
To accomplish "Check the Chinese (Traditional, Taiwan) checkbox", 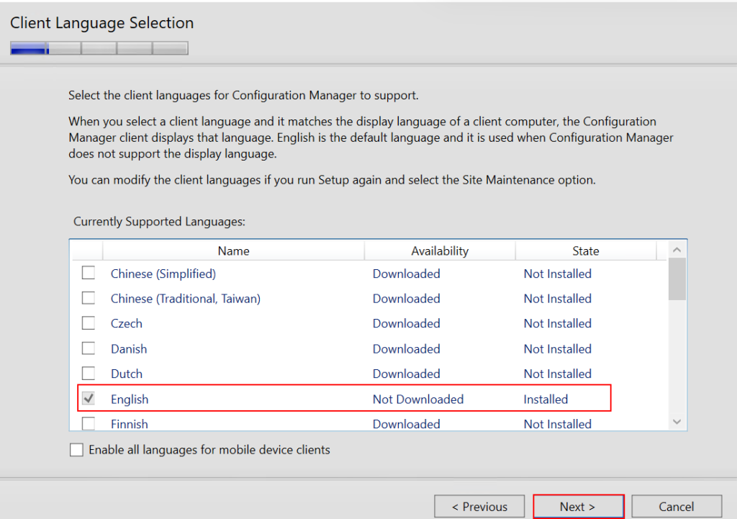I will coord(88,299).
